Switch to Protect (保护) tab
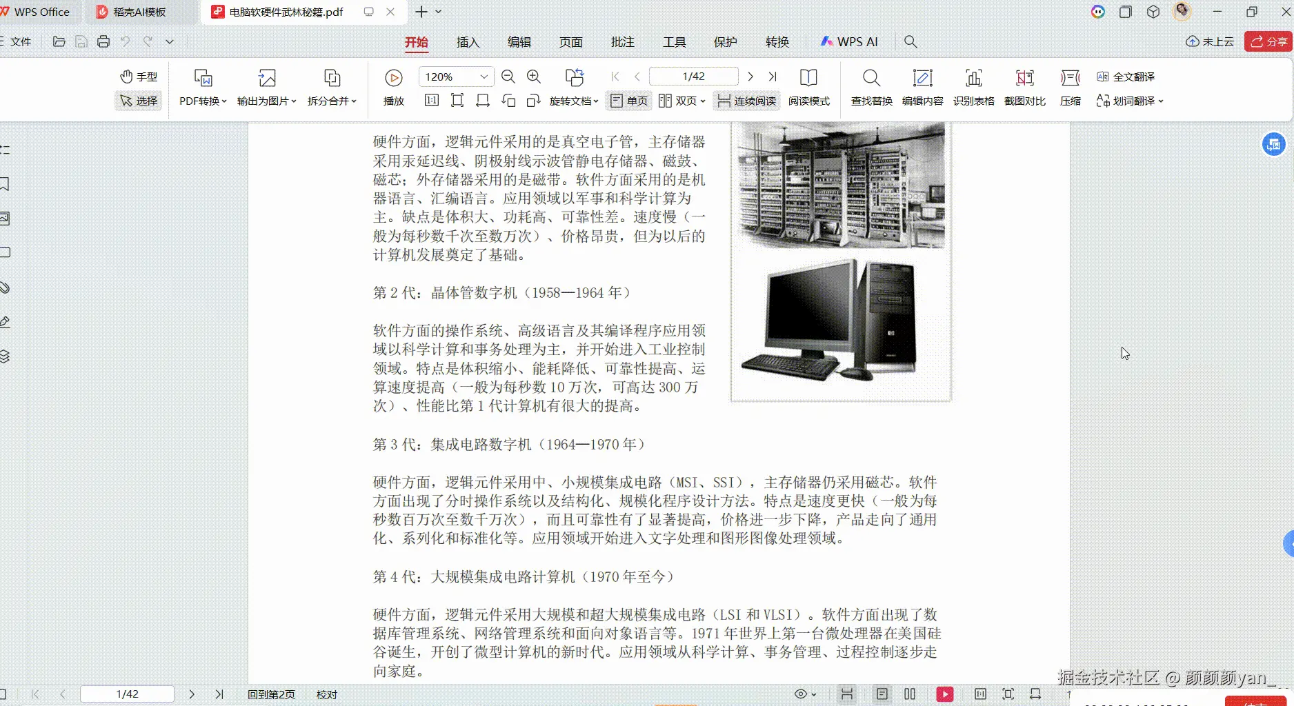 pyautogui.click(x=726, y=42)
